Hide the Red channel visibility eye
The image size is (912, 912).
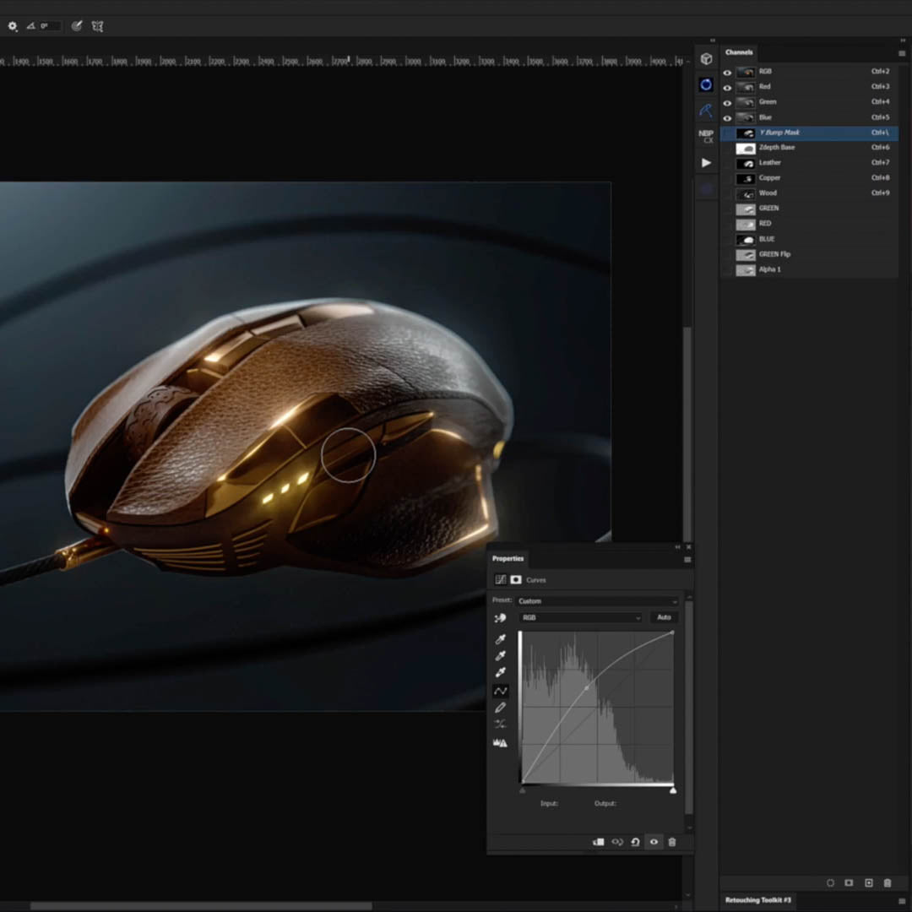727,87
